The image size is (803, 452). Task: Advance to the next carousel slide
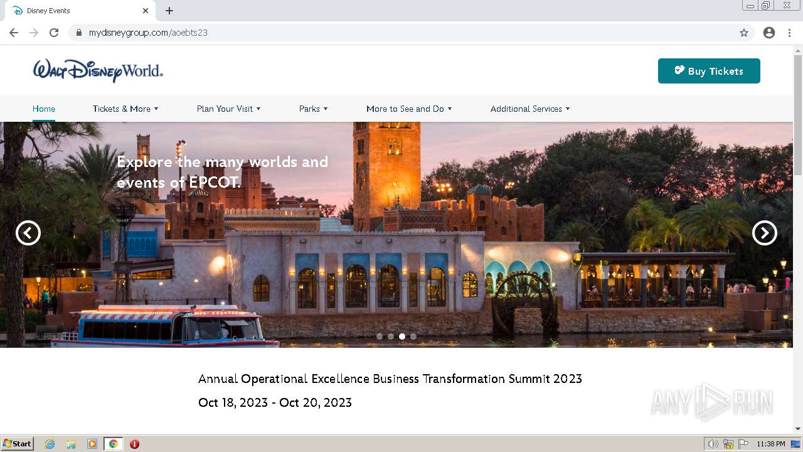765,233
